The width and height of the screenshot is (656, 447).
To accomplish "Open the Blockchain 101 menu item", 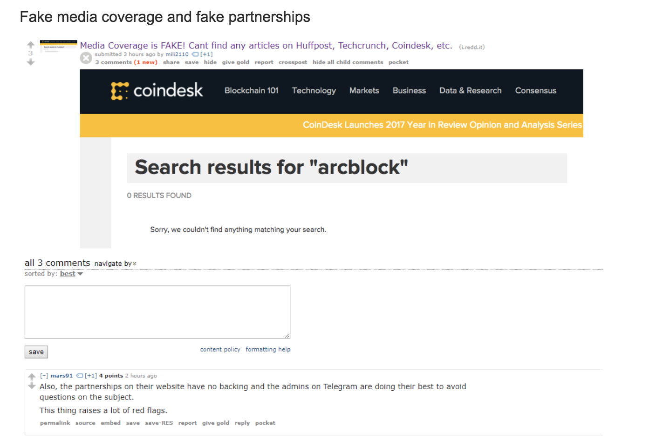I will 251,90.
